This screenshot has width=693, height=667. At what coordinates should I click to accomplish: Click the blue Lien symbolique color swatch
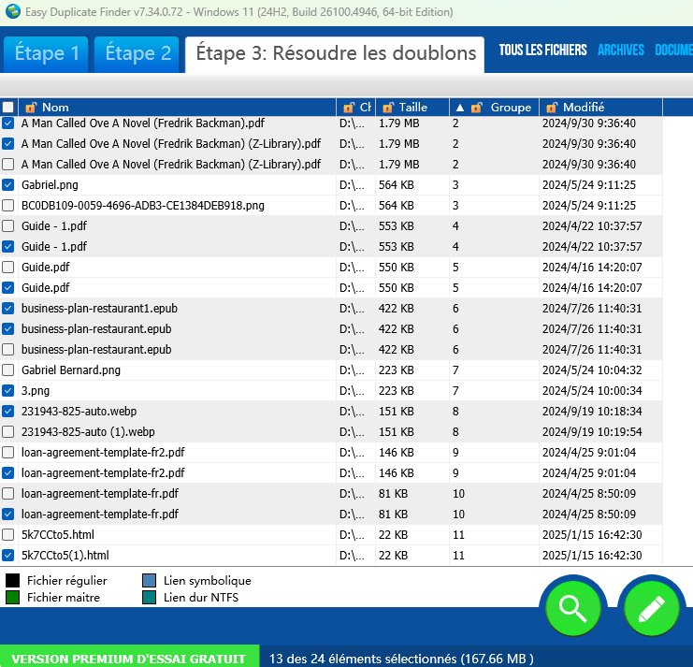[149, 580]
